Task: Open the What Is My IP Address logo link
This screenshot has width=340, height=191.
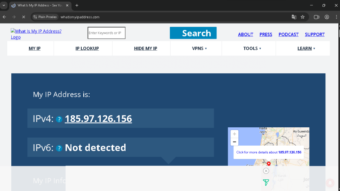Action: [36, 34]
